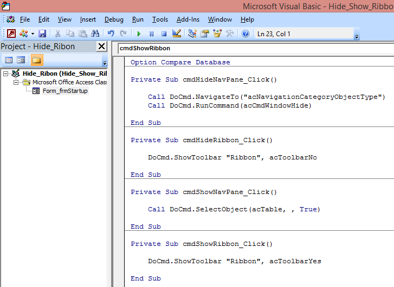Click the Break pause icon

coord(151,34)
